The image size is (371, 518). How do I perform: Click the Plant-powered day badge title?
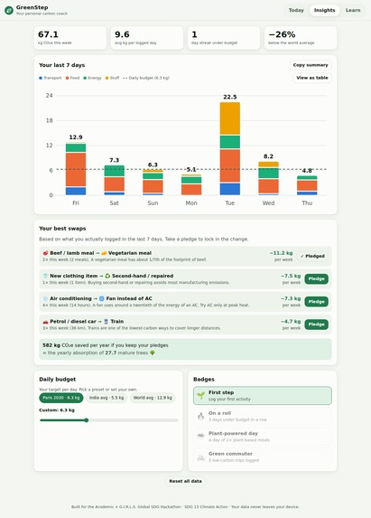pos(233,433)
